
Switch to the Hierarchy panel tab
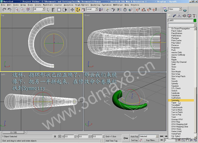[179, 16]
